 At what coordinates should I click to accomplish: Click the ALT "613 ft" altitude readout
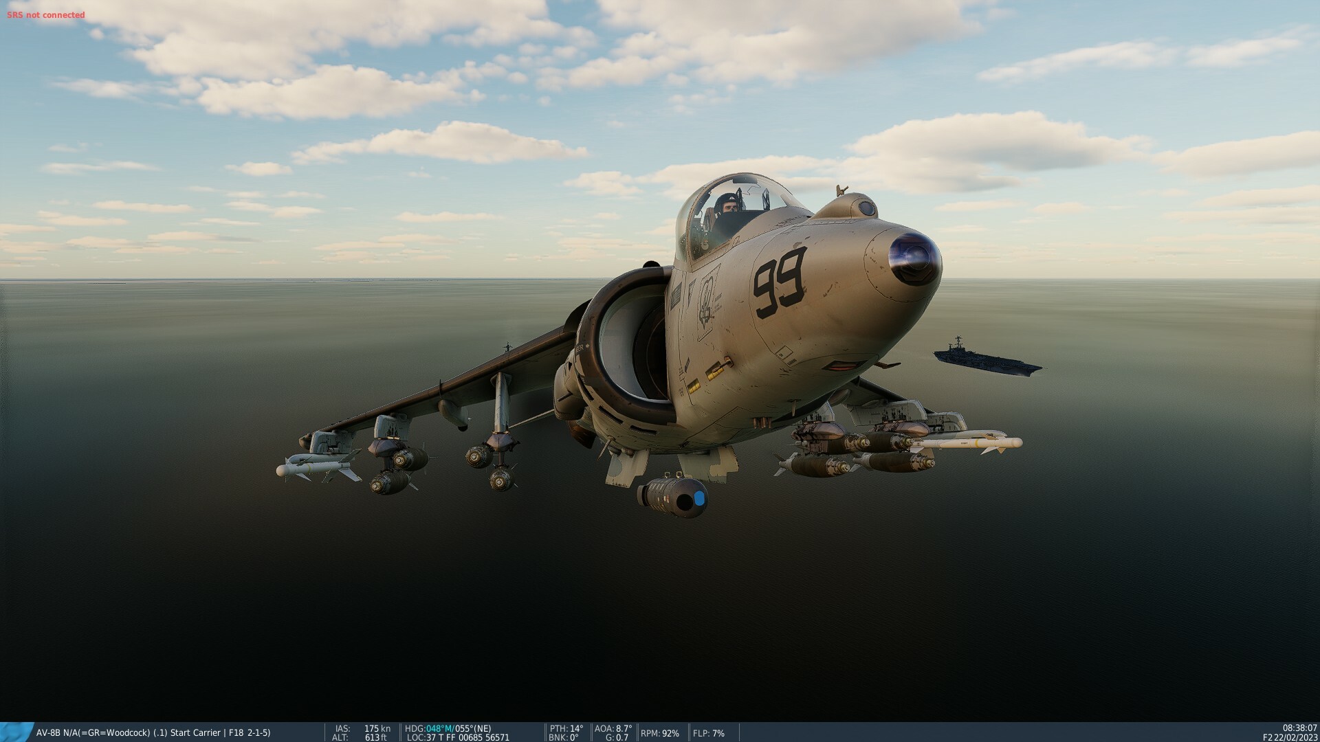click(375, 737)
